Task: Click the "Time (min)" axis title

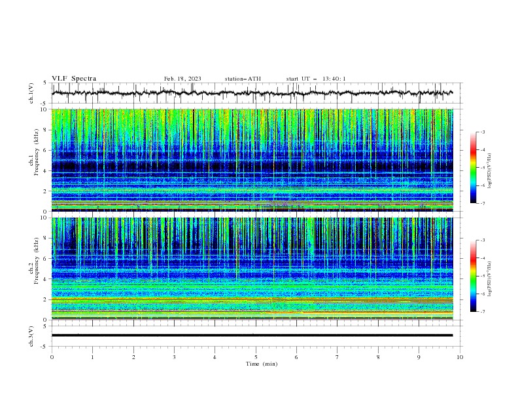Action: click(262, 364)
